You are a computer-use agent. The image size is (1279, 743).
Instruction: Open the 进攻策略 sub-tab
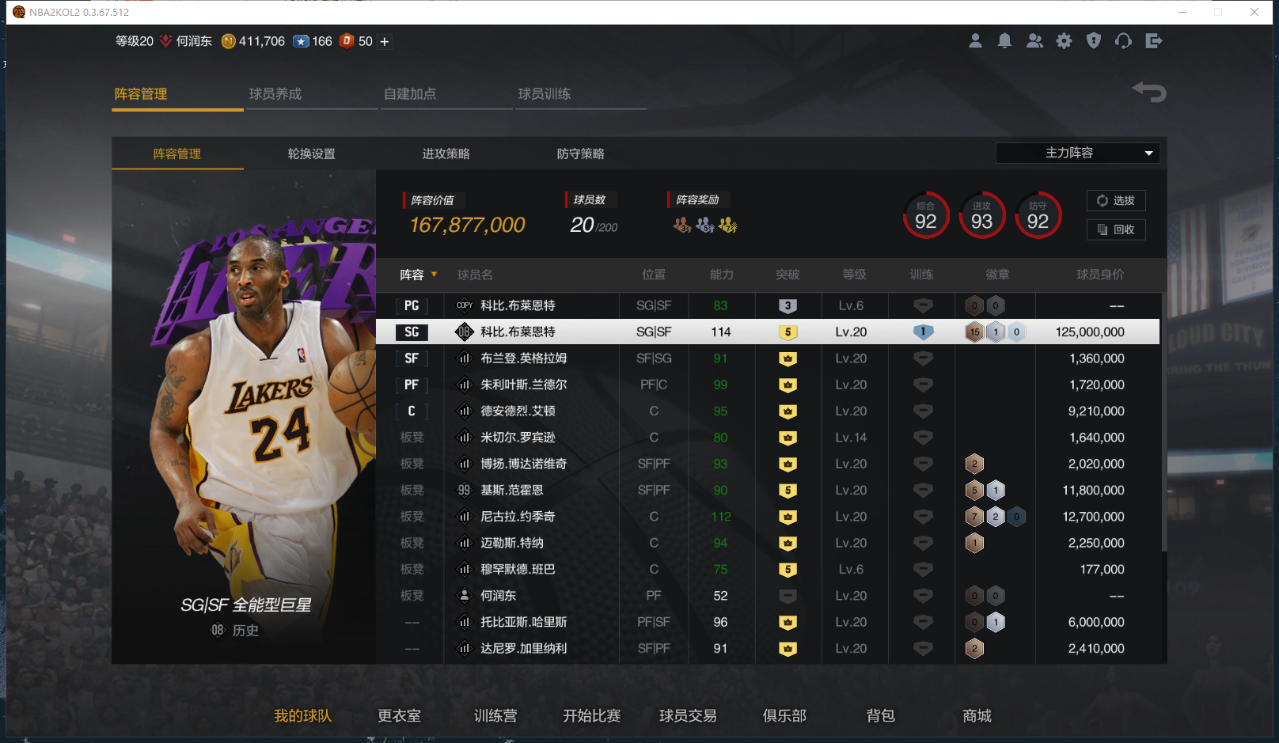446,154
